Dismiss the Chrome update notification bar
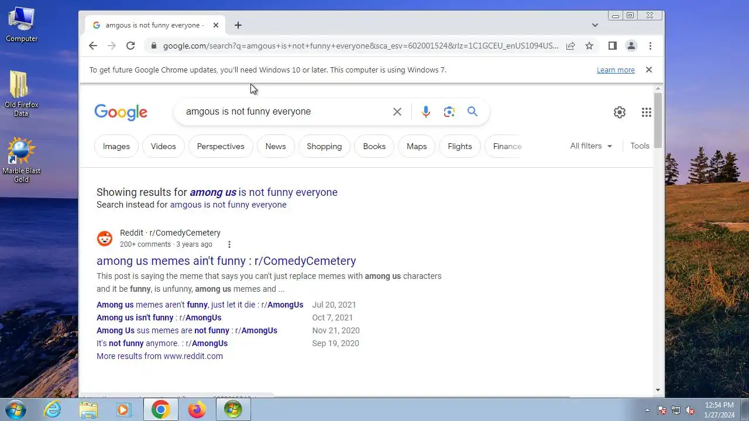 pos(648,70)
